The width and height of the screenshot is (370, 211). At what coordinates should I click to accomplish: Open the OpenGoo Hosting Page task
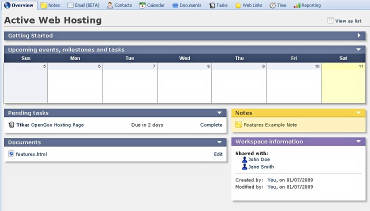[57, 125]
